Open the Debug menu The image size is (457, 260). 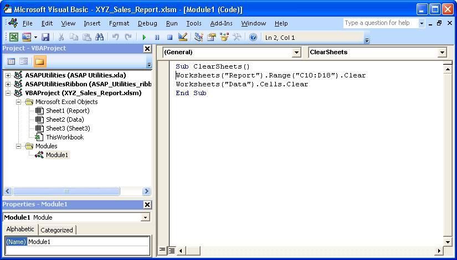tap(147, 23)
